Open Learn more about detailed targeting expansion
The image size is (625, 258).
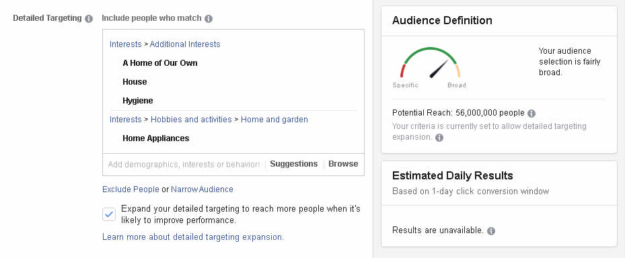[193, 237]
